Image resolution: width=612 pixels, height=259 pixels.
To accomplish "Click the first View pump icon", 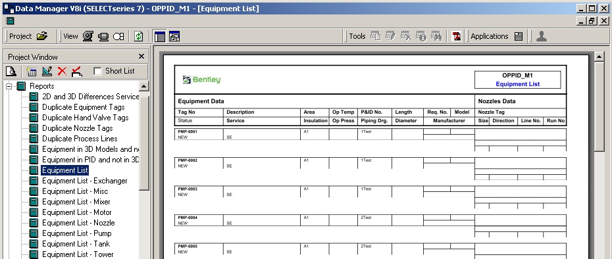I will point(88,36).
